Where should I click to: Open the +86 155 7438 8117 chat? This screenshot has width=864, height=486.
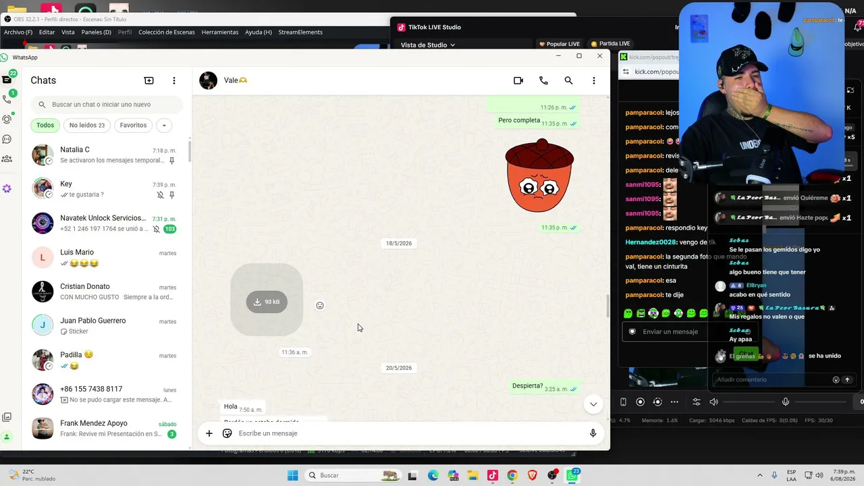(x=106, y=394)
